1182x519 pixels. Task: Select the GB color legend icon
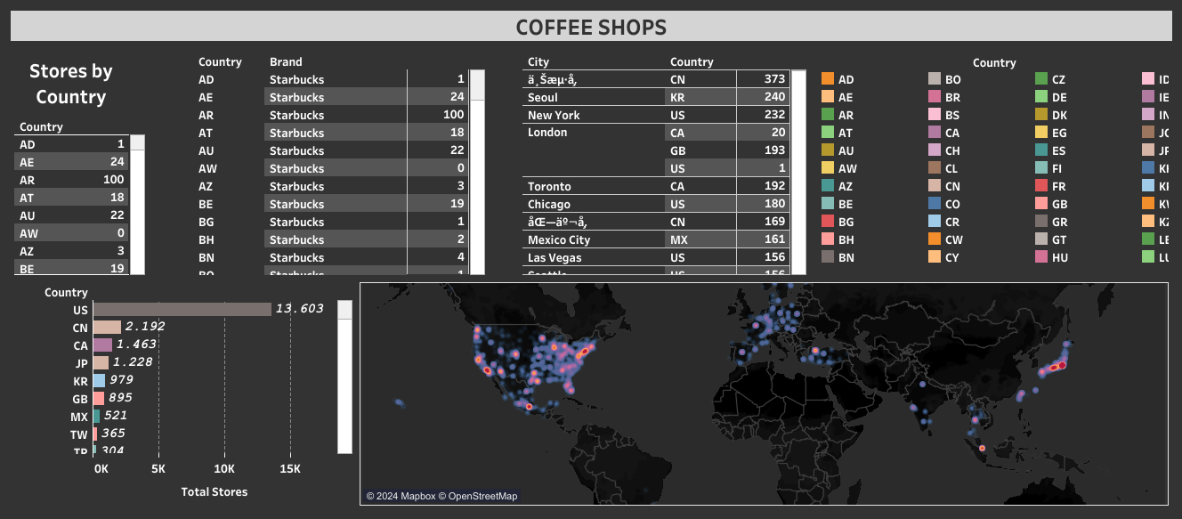click(1043, 204)
